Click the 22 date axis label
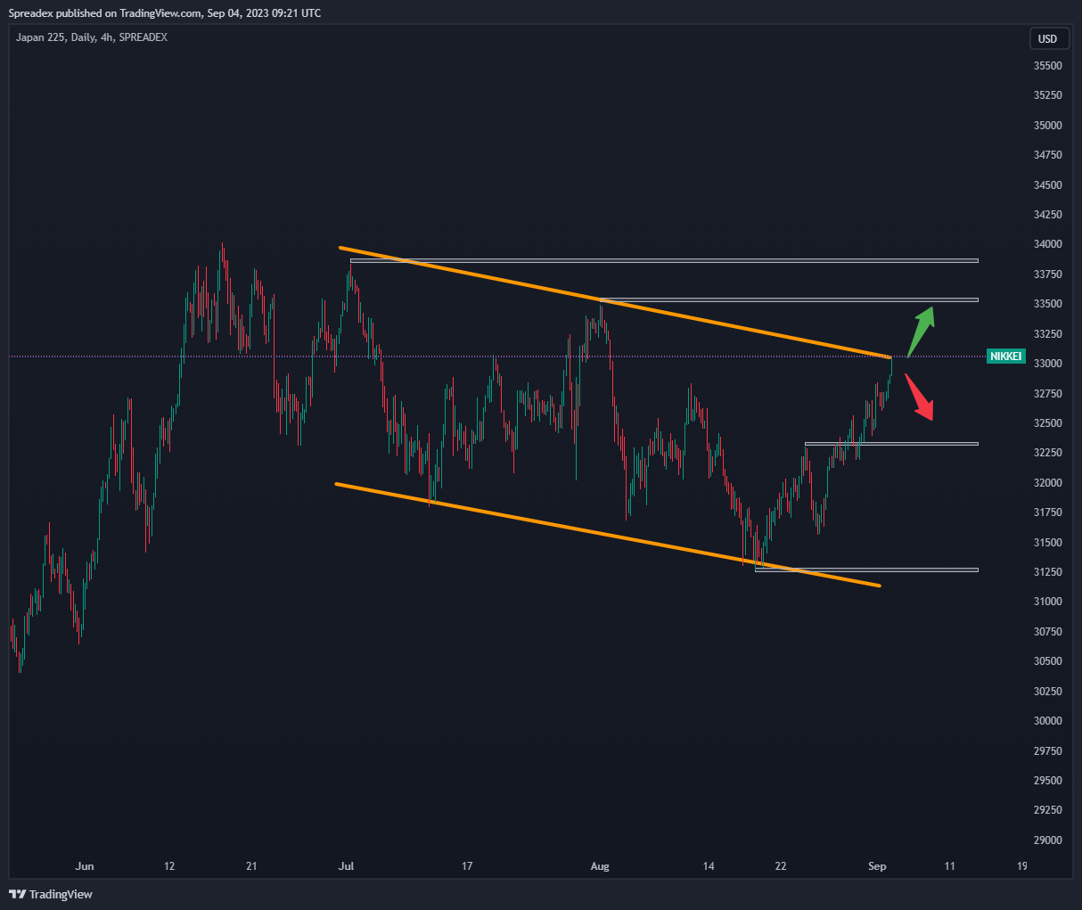1082x910 pixels. tap(781, 866)
